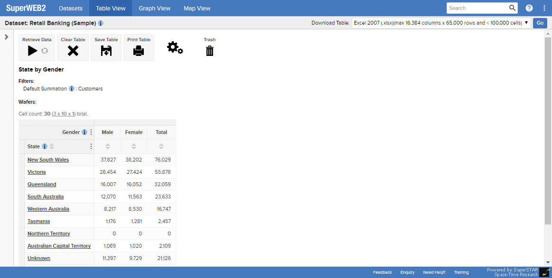552x278 pixels.
Task: Click in the Search input field
Action: pyautogui.click(x=477, y=8)
